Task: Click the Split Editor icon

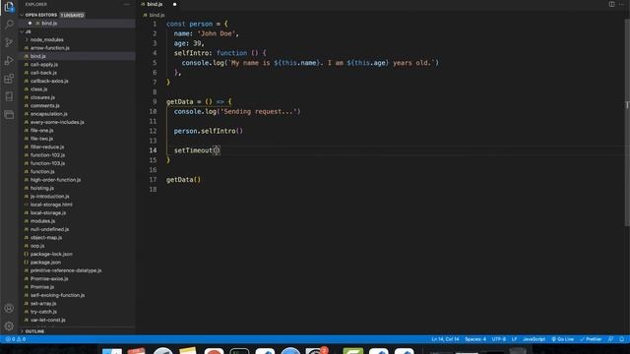Action: 611,4
